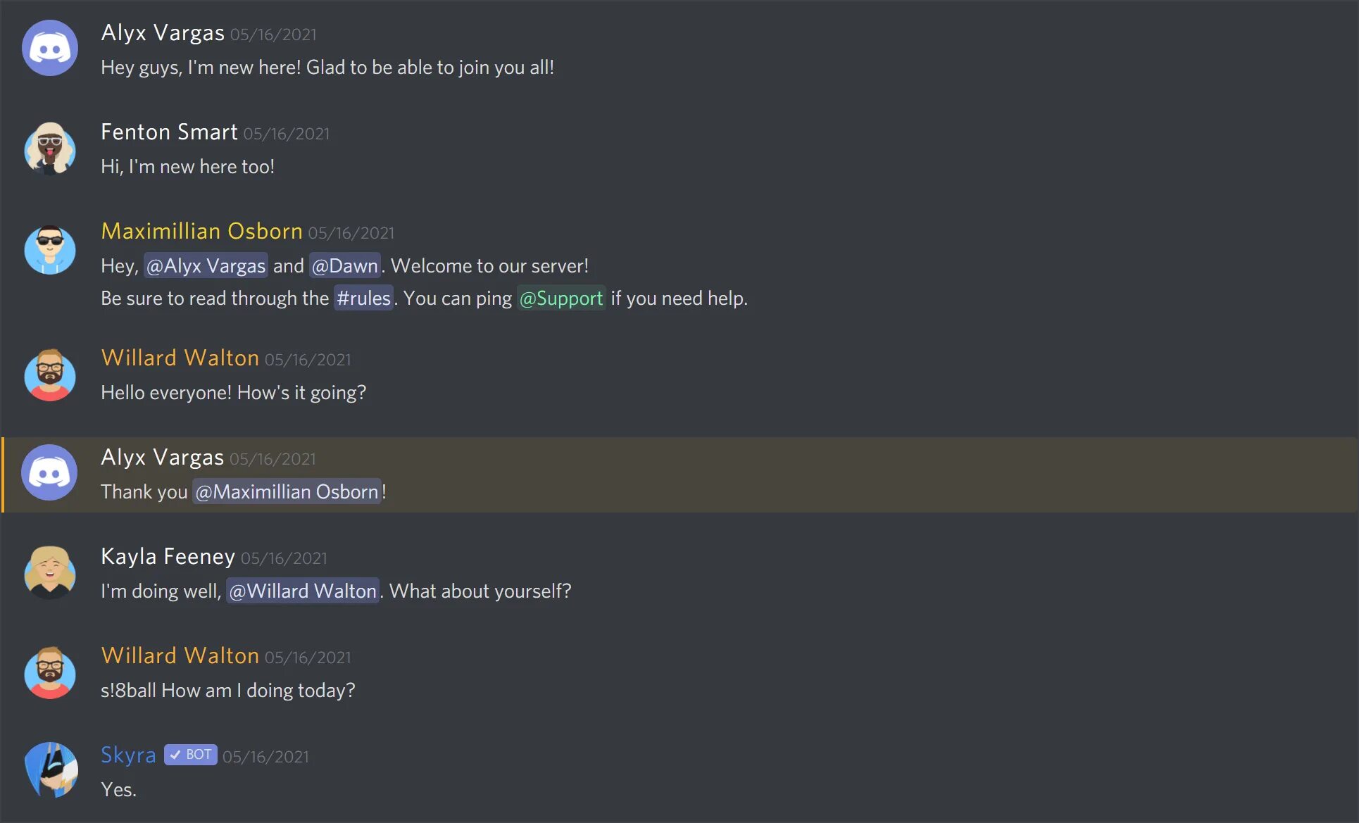Go to the #rules channel mention
Screen dimensions: 1359x823
point(363,298)
